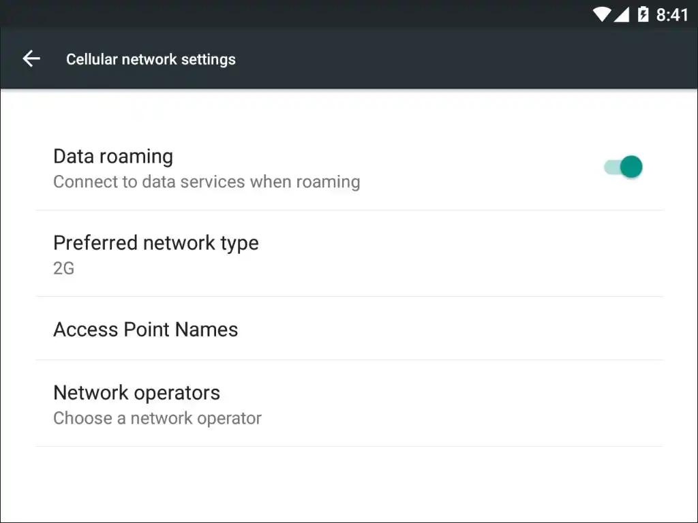Click the cellular signal strength icon
The image size is (698, 523).
click(x=621, y=14)
